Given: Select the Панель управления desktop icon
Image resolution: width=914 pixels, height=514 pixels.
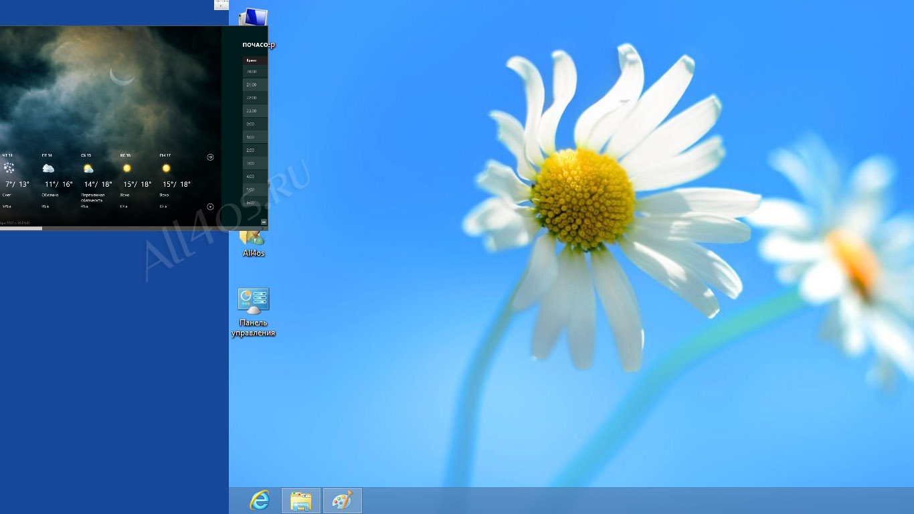Looking at the screenshot, I should [254, 312].
